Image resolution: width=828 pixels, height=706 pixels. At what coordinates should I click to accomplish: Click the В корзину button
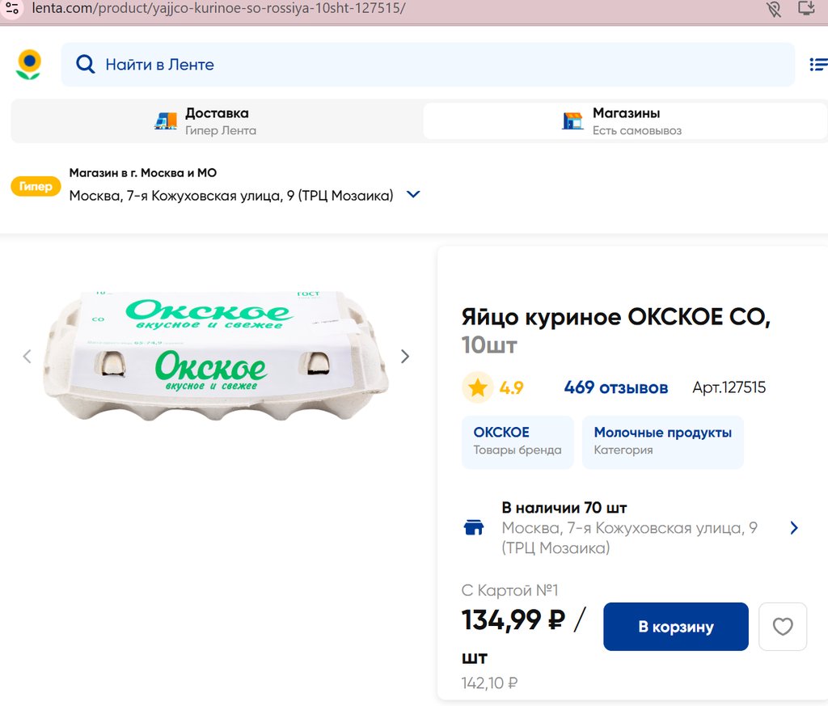676,627
